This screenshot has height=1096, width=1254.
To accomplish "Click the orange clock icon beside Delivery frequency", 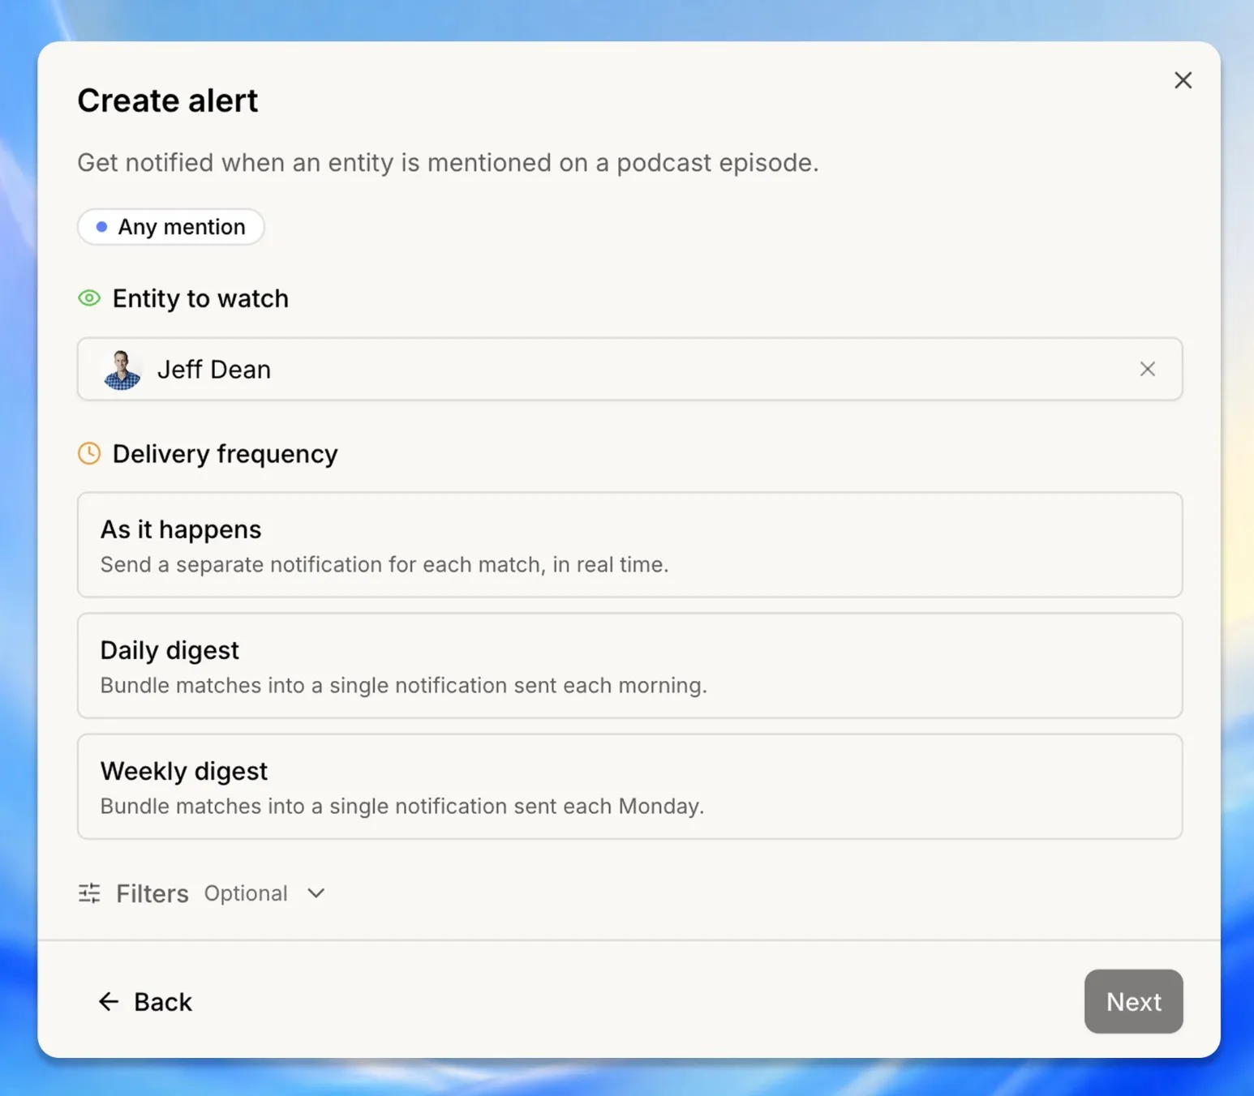I will (x=89, y=453).
